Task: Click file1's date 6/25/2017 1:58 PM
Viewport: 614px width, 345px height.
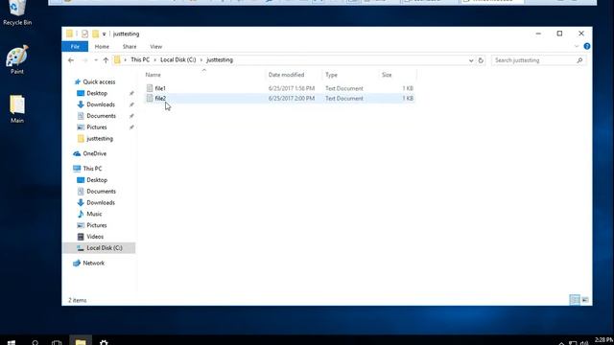Action: pyautogui.click(x=292, y=88)
